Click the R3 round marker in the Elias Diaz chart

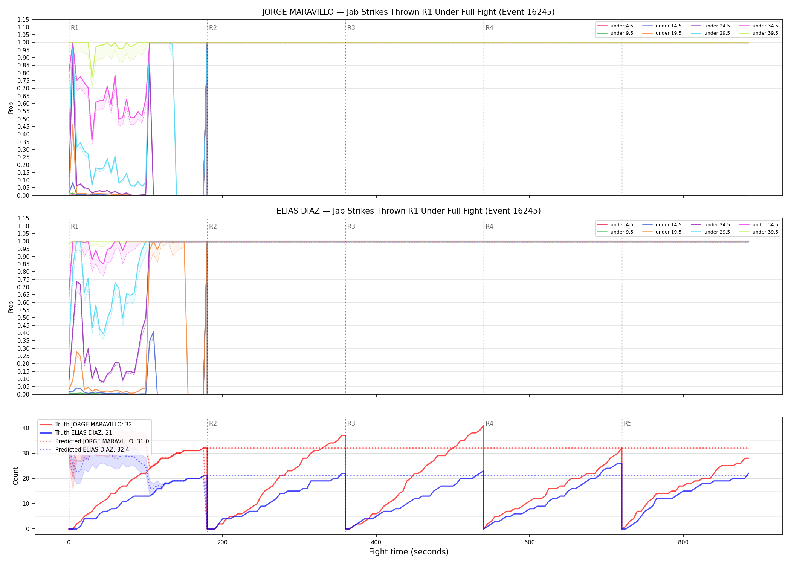351,226
